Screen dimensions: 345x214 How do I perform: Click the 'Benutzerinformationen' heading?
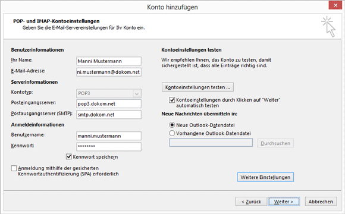37,50
